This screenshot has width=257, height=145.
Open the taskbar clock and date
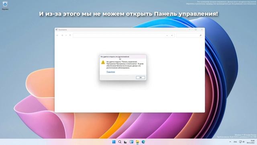(251, 142)
